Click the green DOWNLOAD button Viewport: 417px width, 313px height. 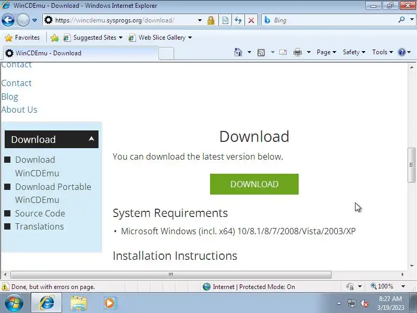pos(254,184)
